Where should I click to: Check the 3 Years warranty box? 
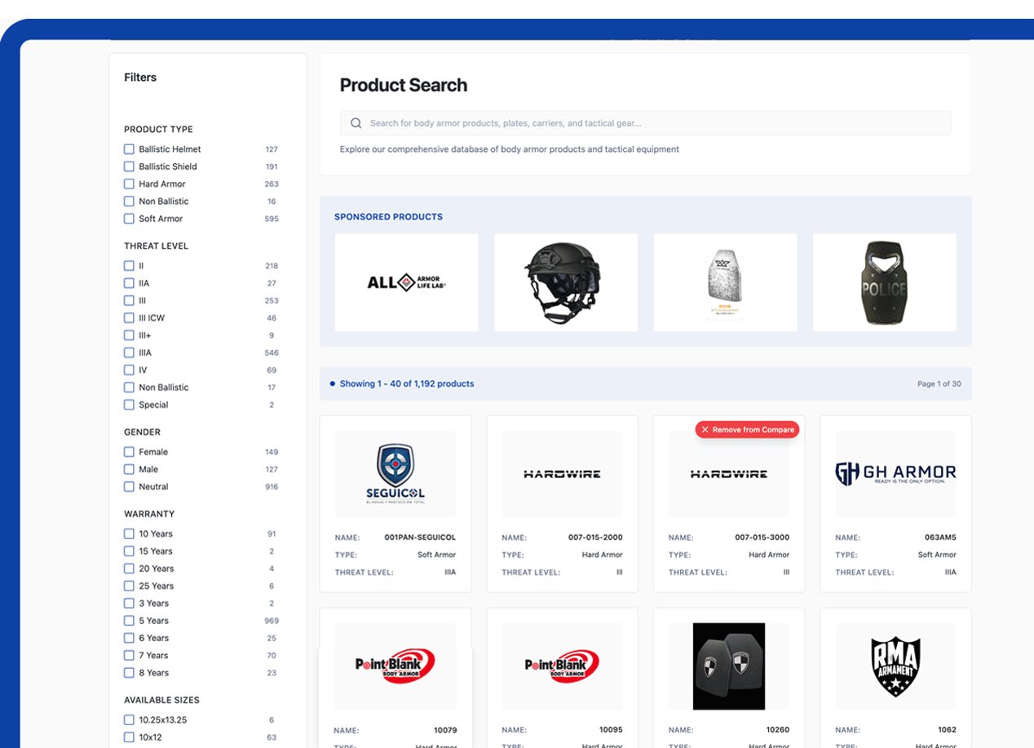point(129,604)
